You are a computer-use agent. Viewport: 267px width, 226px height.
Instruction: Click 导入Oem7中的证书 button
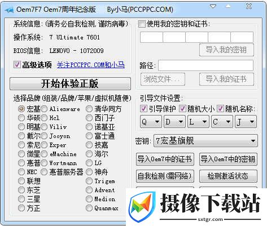click(x=165, y=159)
